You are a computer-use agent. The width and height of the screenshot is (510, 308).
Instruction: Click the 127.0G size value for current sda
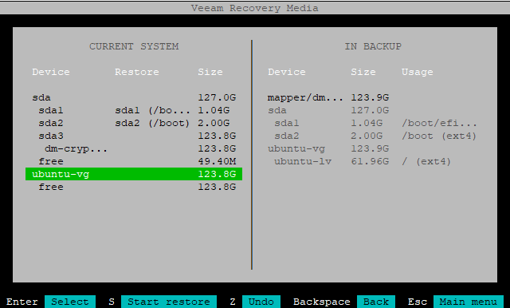click(x=217, y=97)
